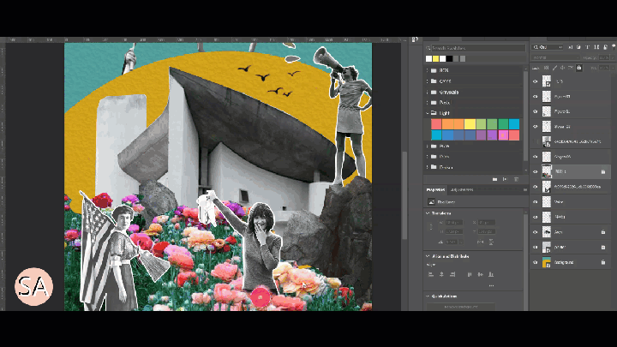Viewport: 617px width, 347px height.
Task: Align horizontal centers in Properties
Action: point(441,274)
